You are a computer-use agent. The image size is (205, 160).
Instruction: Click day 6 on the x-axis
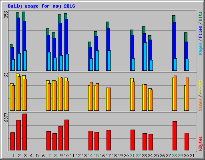43,156
